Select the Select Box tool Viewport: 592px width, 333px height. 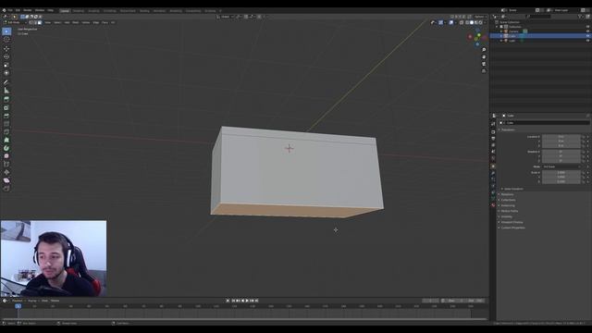click(6, 31)
